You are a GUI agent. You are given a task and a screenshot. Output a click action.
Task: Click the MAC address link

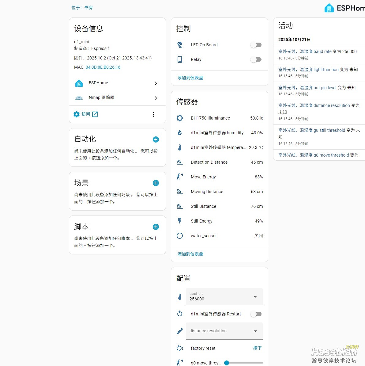[103, 67]
